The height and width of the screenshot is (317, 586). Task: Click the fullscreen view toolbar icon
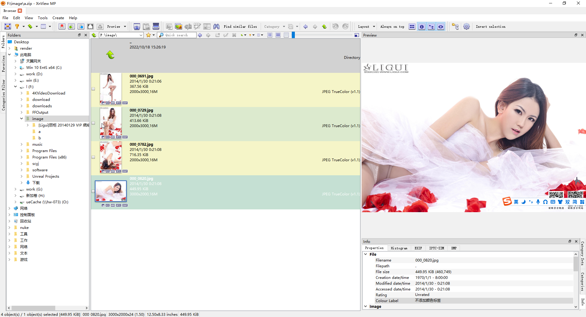click(8, 27)
